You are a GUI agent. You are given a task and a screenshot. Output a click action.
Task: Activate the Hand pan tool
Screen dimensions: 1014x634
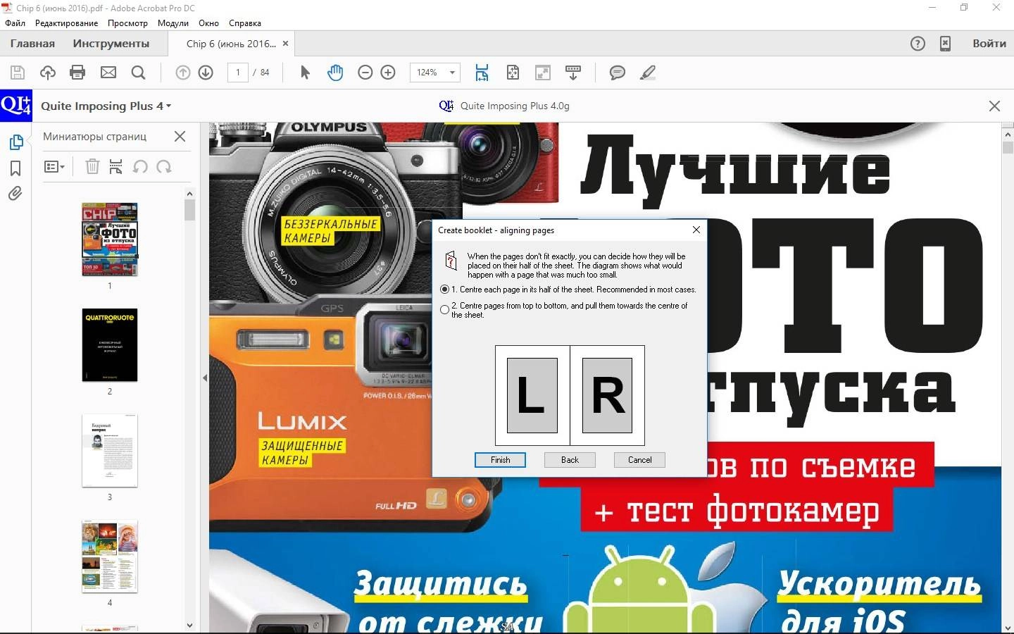point(335,73)
